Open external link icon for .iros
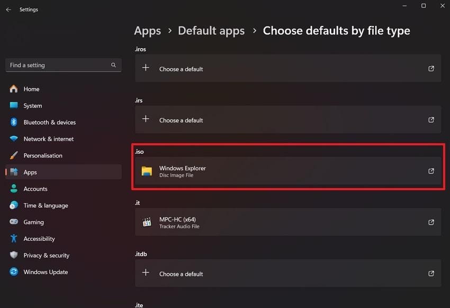 (x=431, y=69)
